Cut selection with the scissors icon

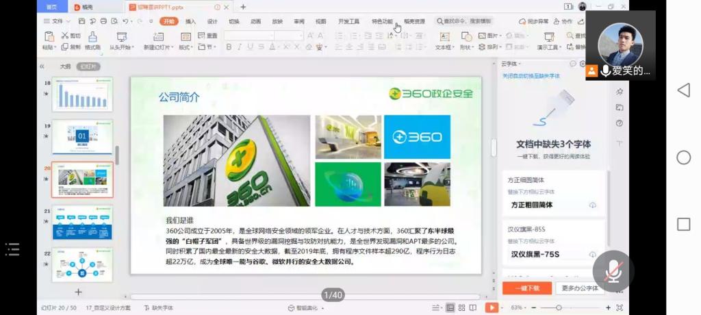coord(65,36)
